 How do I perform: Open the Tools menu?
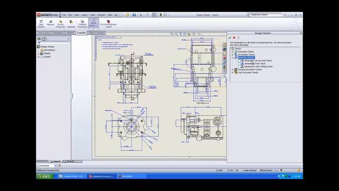coord(93,15)
